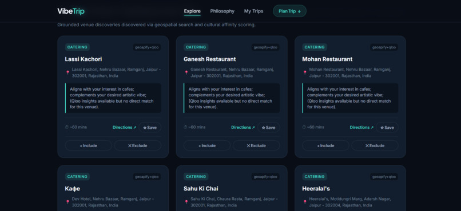461x211 pixels.
Task: Click the Sahu Ki Chai, Chaura Rasta address
Action: click(x=234, y=202)
